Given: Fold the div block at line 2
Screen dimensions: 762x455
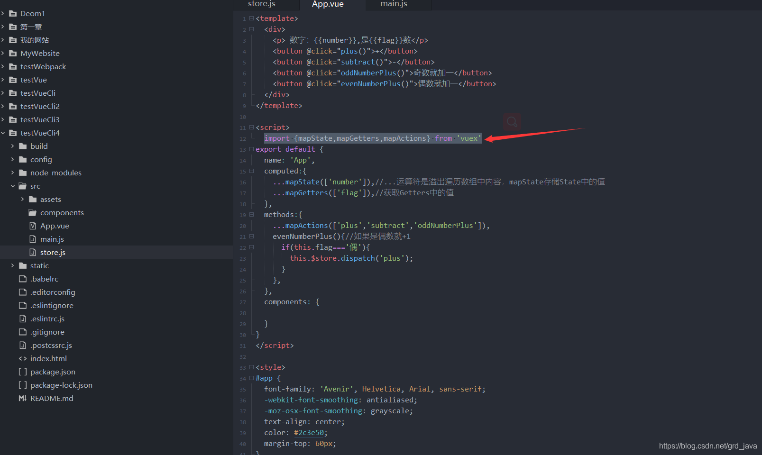Looking at the screenshot, I should pyautogui.click(x=252, y=29).
